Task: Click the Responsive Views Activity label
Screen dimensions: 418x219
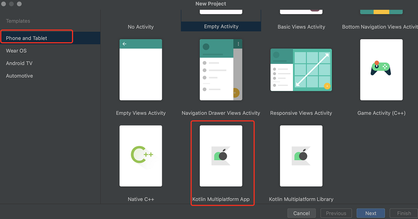Action: (x=301, y=113)
